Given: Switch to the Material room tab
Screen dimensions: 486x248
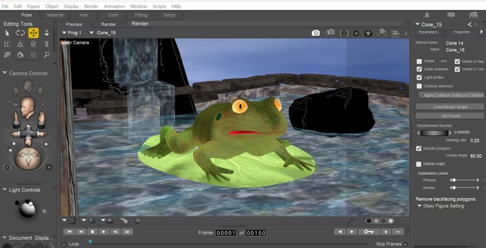Looking at the screenshot, I should tap(55, 15).
